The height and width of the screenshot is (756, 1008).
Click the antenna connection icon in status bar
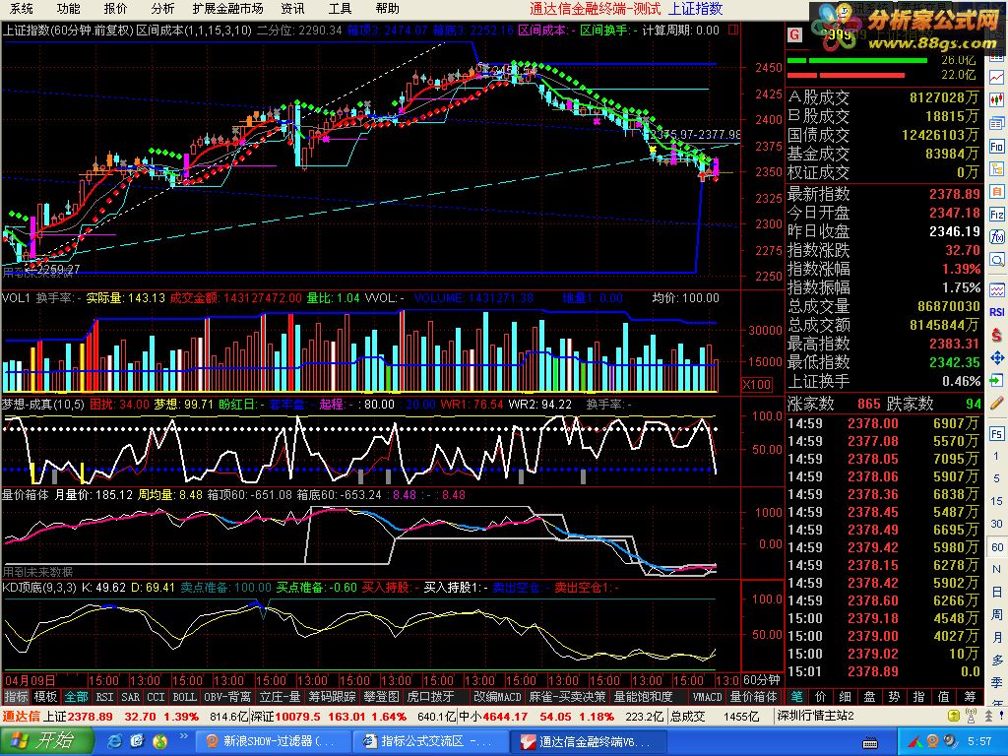point(971,716)
